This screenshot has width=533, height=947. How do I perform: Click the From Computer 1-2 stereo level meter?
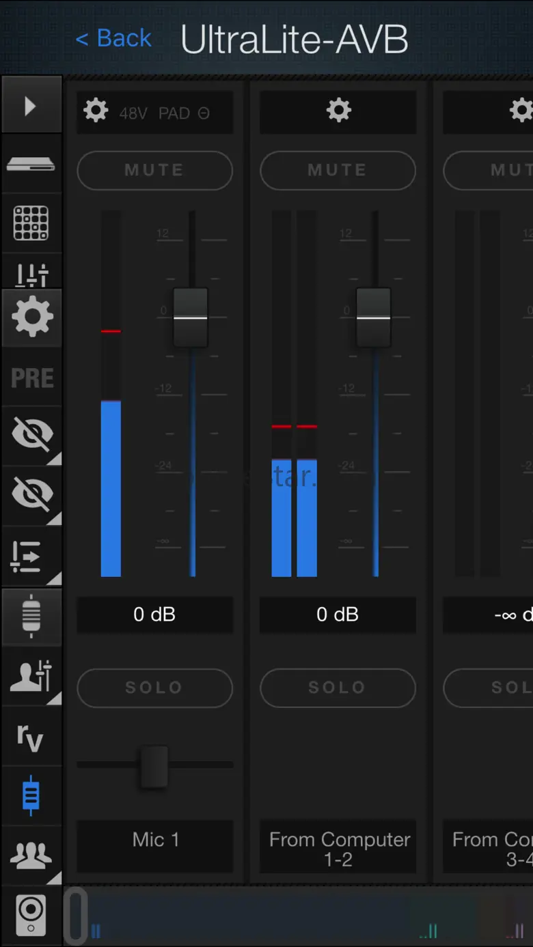point(294,394)
